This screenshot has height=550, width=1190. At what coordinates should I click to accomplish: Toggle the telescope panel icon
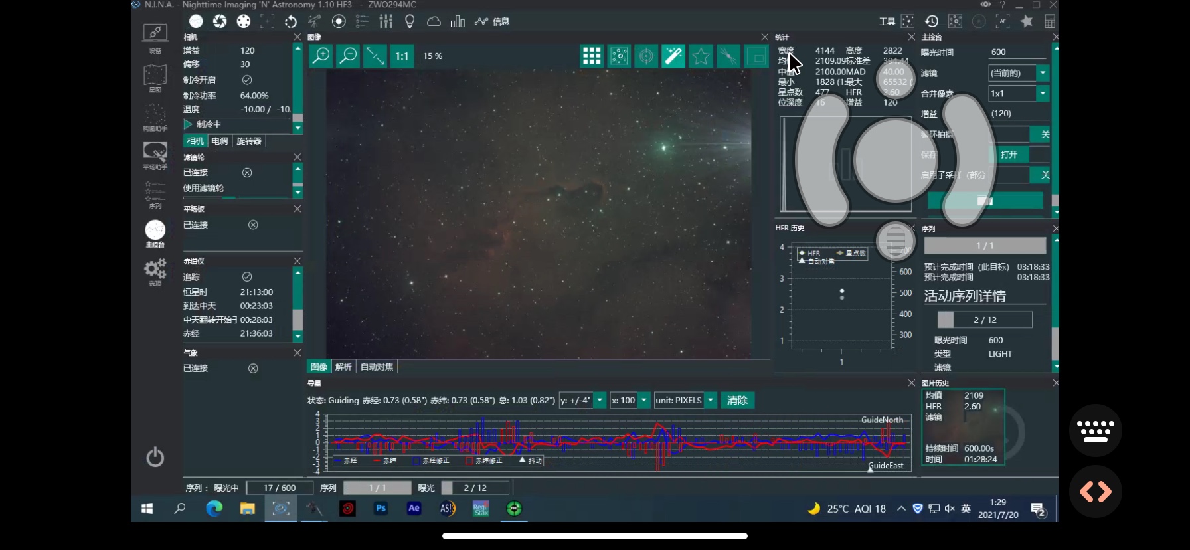tap(315, 21)
